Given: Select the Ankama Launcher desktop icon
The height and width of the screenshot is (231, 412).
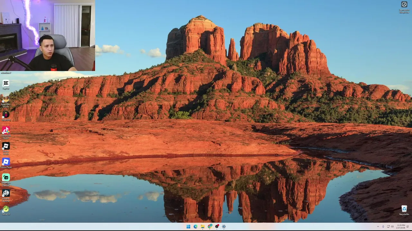Looking at the screenshot, I should pyautogui.click(x=6, y=195).
